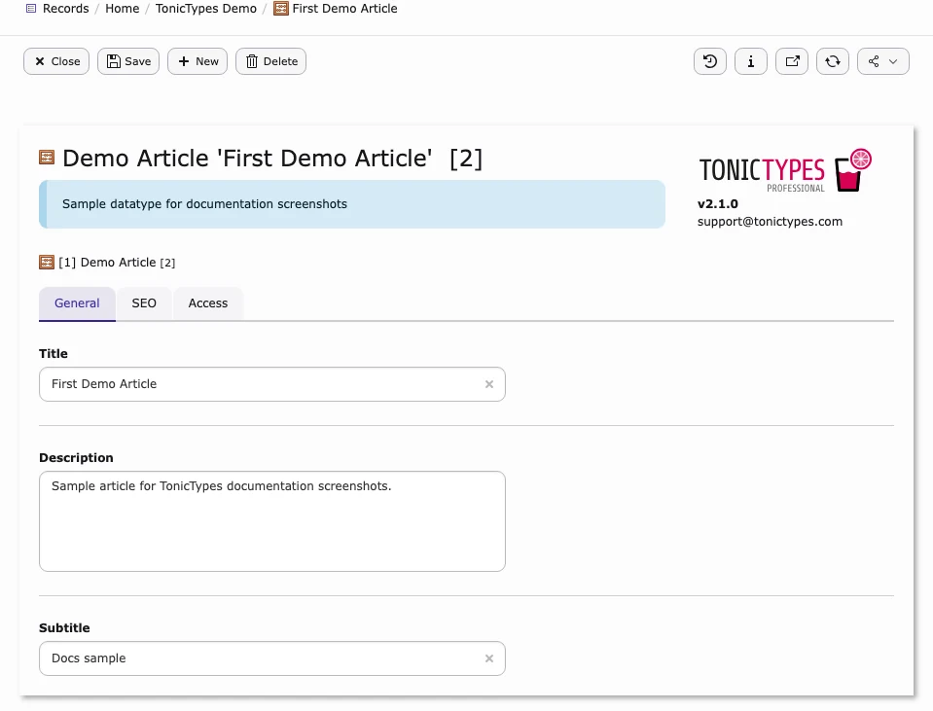Open record history icon
This screenshot has width=933, height=711.
(710, 61)
